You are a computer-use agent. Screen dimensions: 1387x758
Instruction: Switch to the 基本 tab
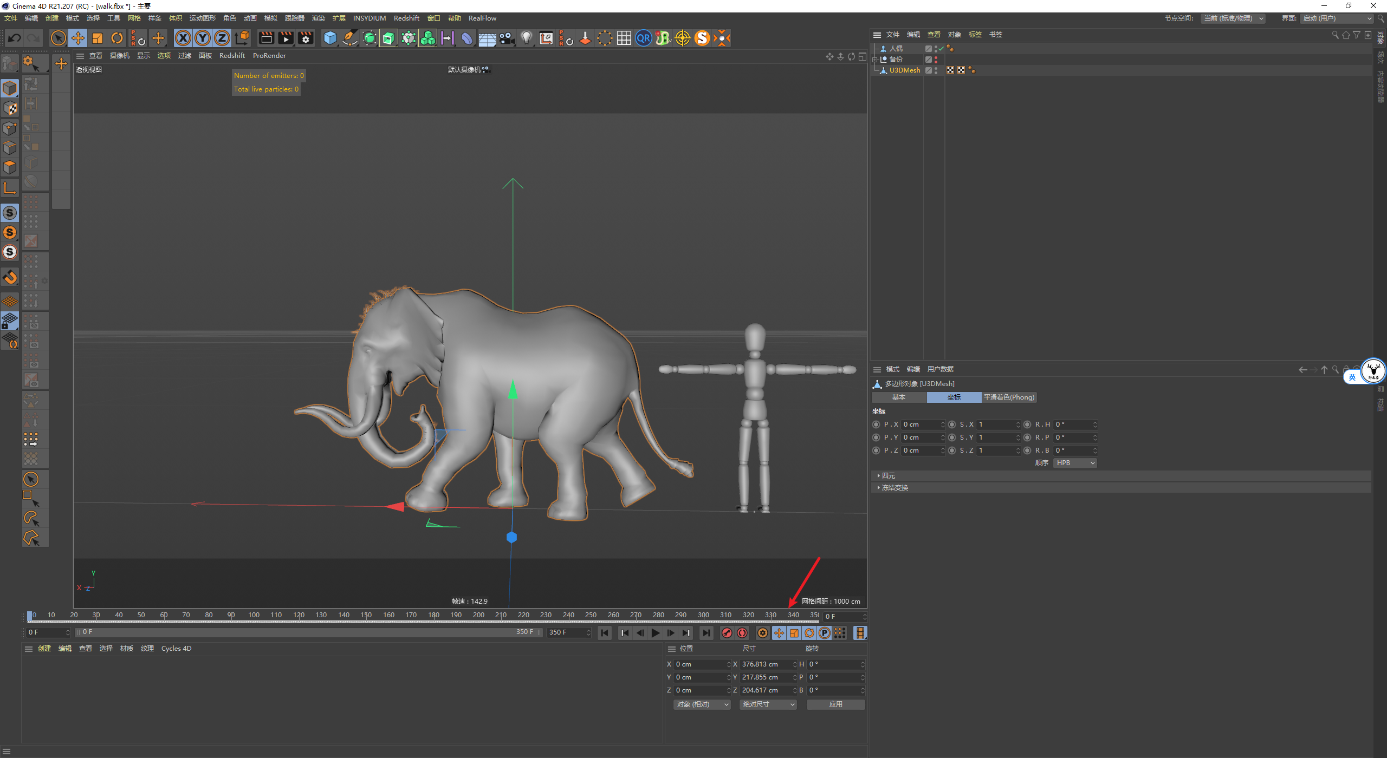[899, 397]
